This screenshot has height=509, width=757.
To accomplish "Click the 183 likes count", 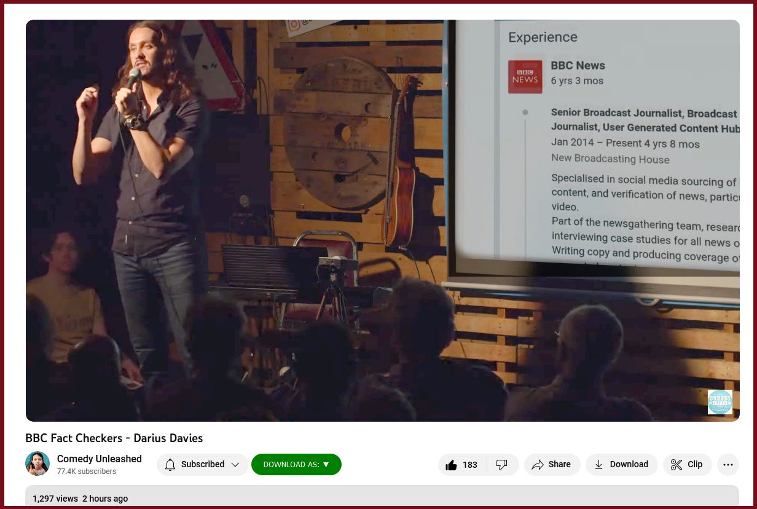I will [x=470, y=465].
